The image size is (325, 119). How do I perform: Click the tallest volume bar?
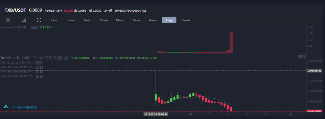click(x=231, y=43)
